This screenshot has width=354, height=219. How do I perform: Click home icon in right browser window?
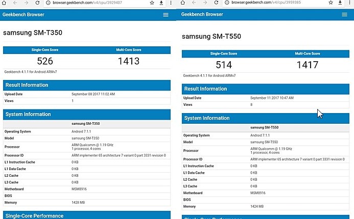(183, 3)
